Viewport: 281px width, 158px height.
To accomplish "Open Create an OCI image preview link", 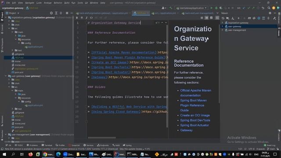I will [x=195, y=115].
